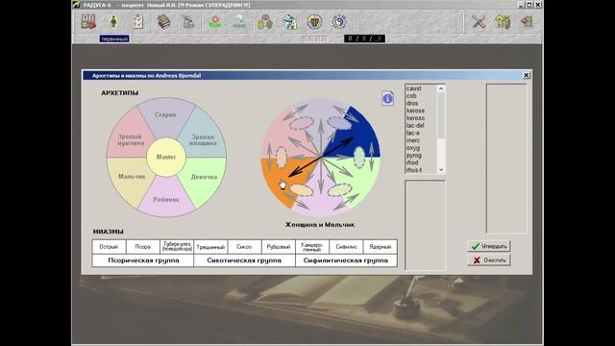Select the Рубцовый miasm cell

click(x=279, y=247)
